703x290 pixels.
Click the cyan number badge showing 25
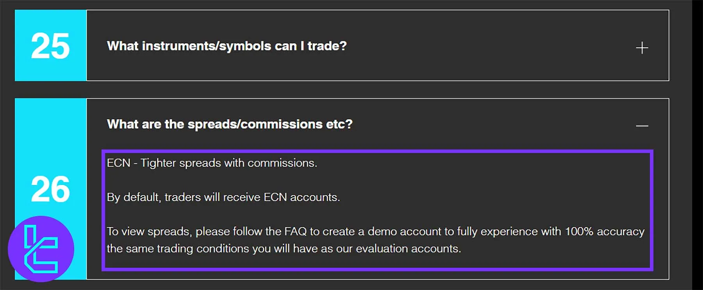tap(50, 45)
